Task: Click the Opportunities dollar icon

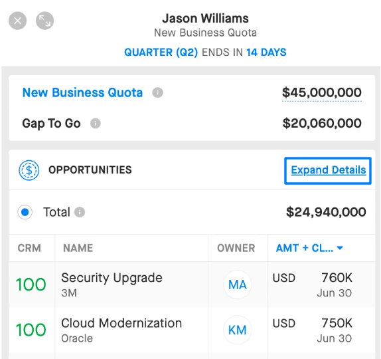Action: tap(29, 170)
